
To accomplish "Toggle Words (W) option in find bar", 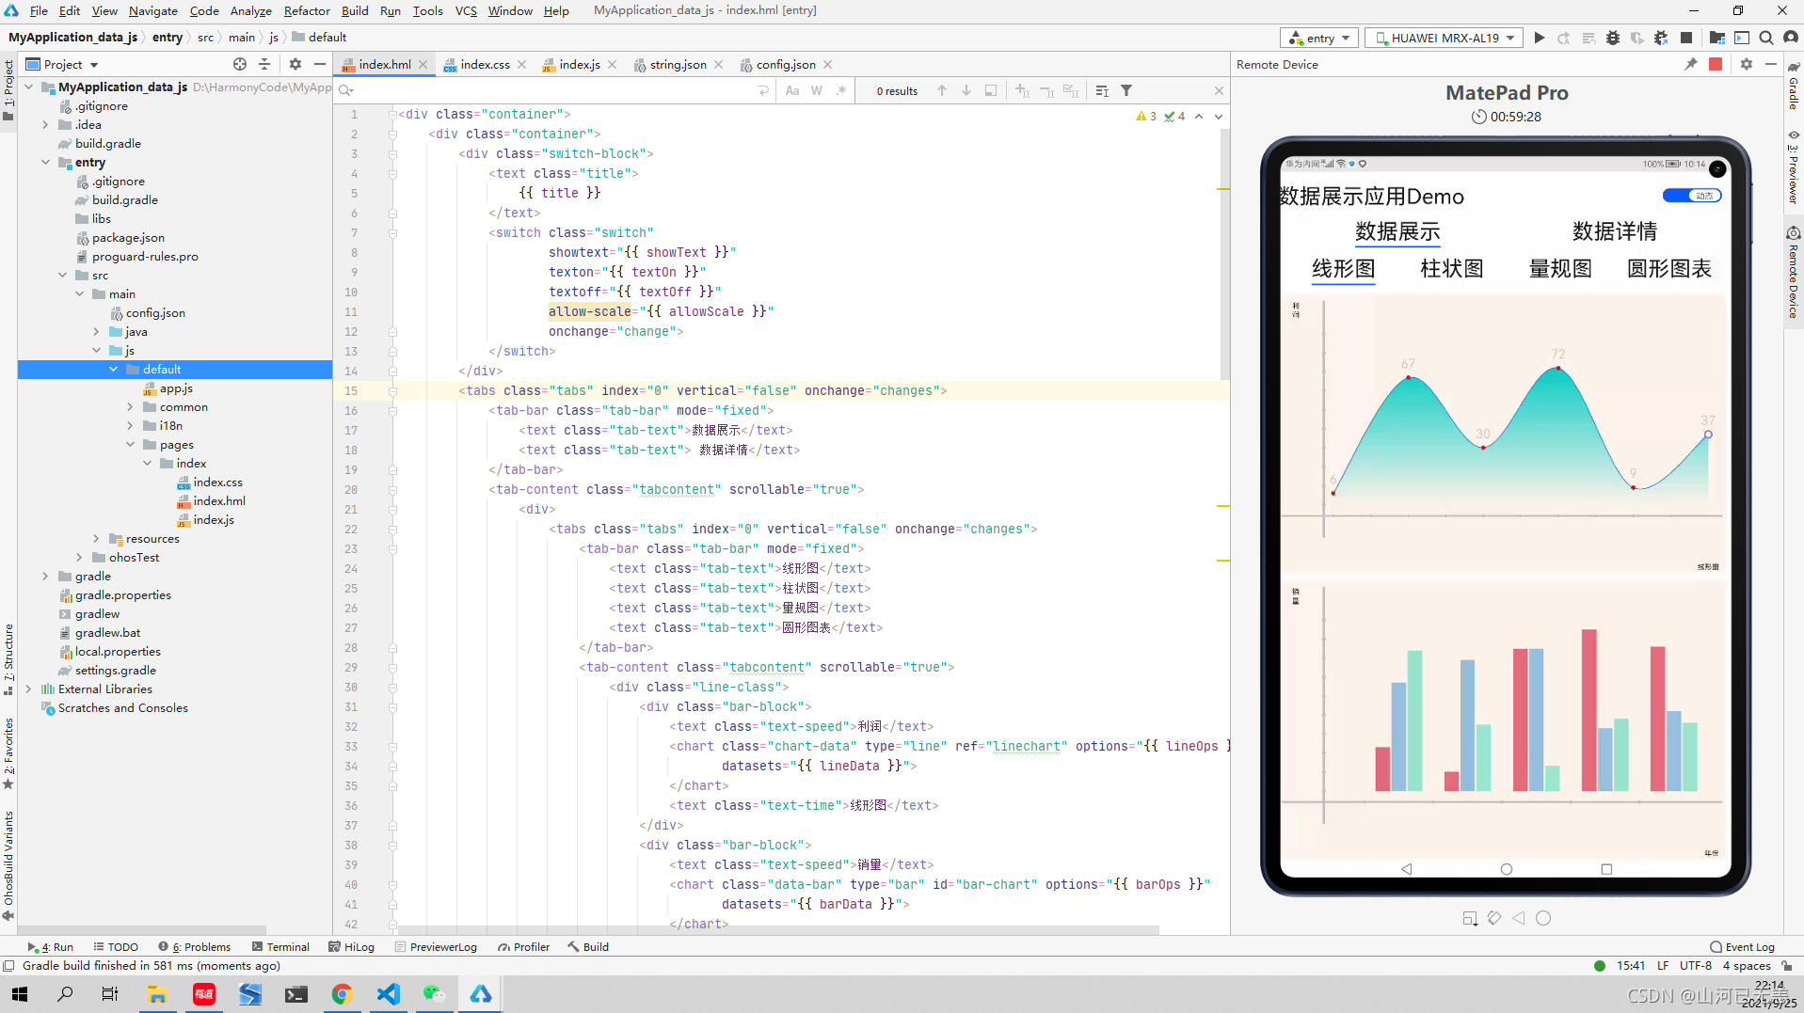I will [x=817, y=90].
